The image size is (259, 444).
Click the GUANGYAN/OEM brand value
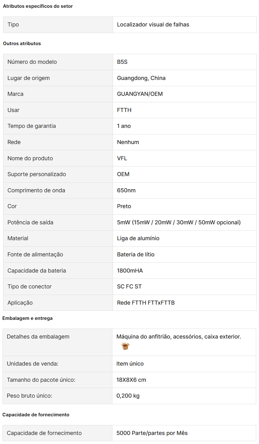(x=140, y=94)
